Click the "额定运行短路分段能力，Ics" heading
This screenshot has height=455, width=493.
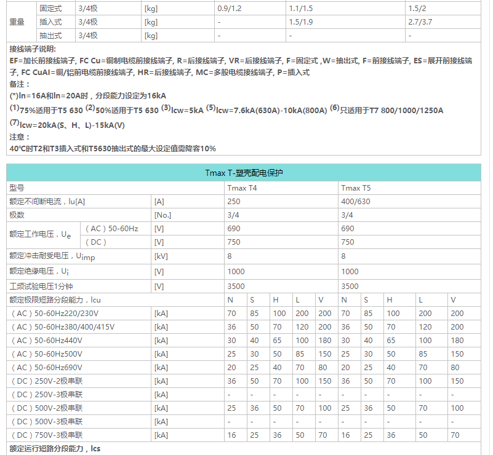[55, 448]
